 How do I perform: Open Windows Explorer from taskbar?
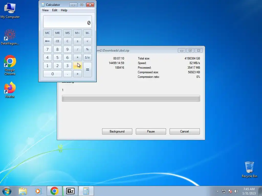(23, 191)
